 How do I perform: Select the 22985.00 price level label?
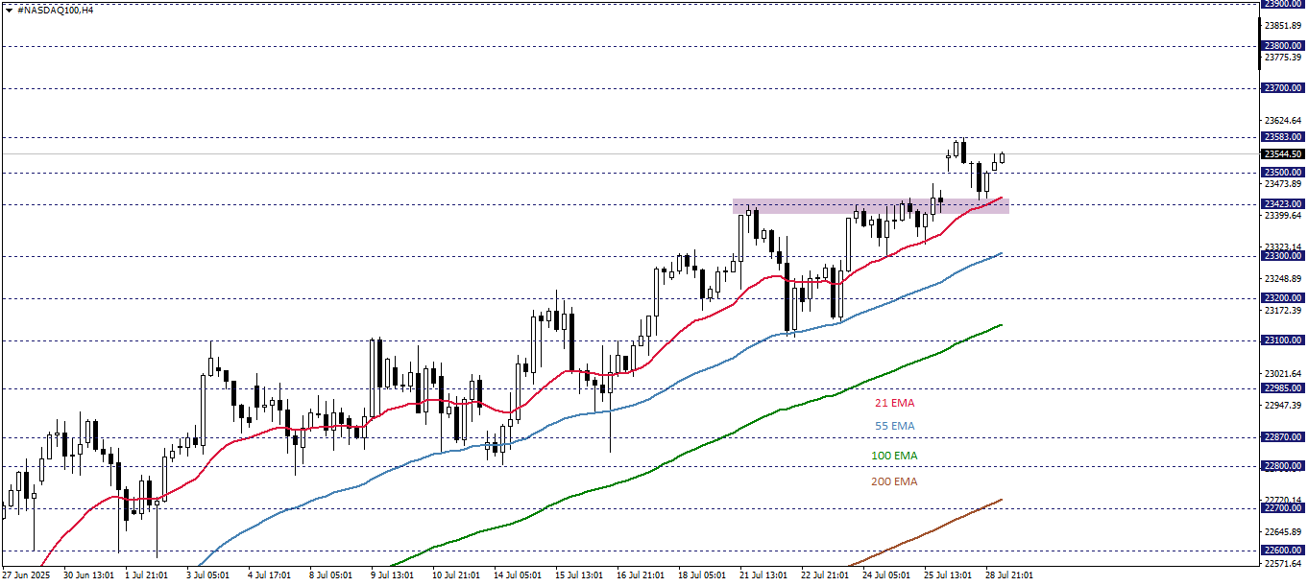click(x=1283, y=388)
